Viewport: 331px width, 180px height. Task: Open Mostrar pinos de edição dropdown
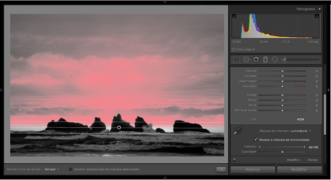[x=52, y=169]
